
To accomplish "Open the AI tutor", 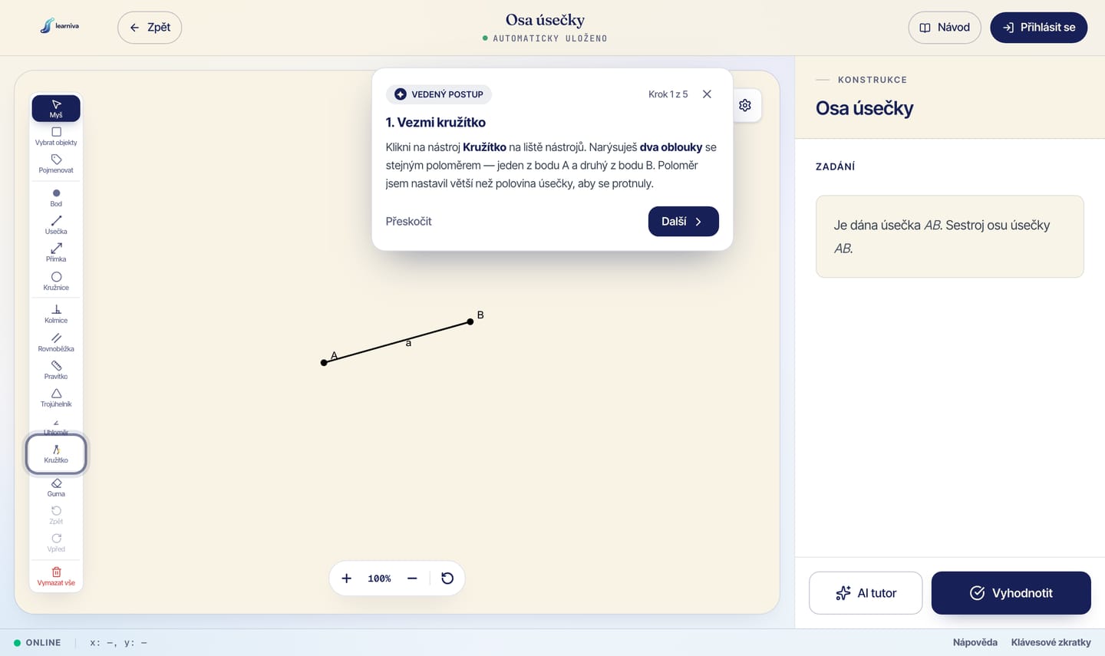I will [x=866, y=593].
